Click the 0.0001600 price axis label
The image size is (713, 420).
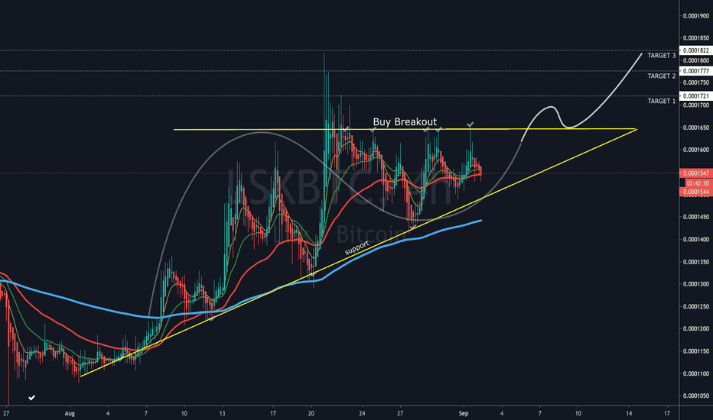(695, 150)
